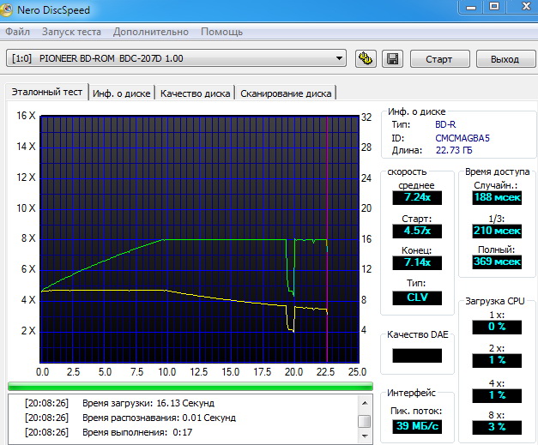This screenshot has width=538, height=445.
Task: Open the Файл menu
Action: tap(17, 32)
